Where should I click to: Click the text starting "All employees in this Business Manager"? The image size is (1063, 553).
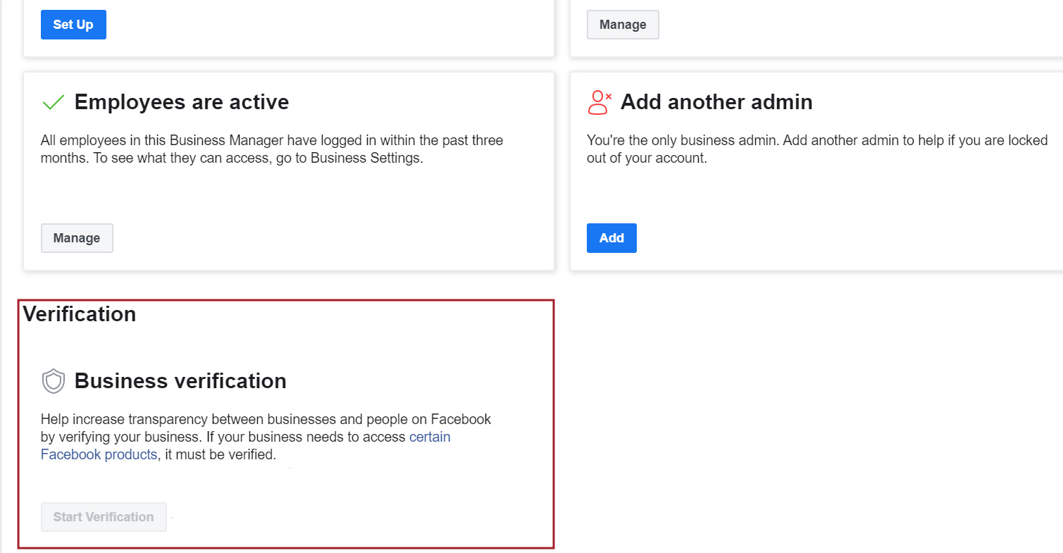[x=272, y=149]
